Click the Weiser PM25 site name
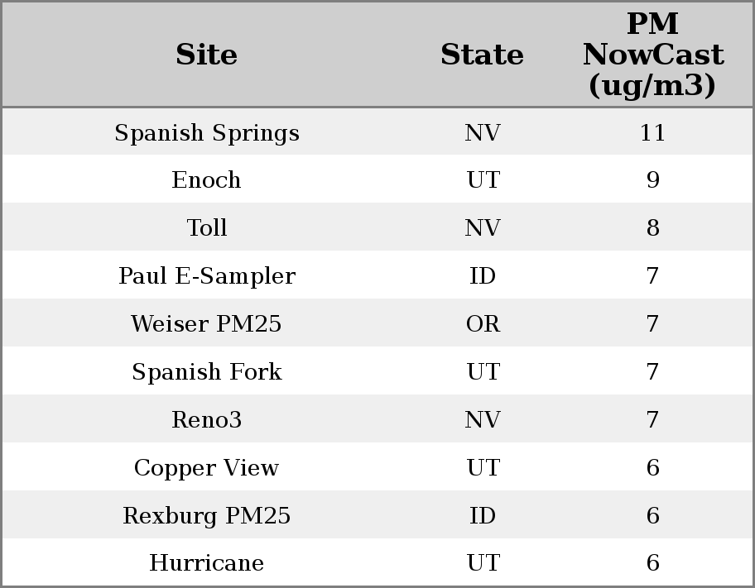 point(206,324)
